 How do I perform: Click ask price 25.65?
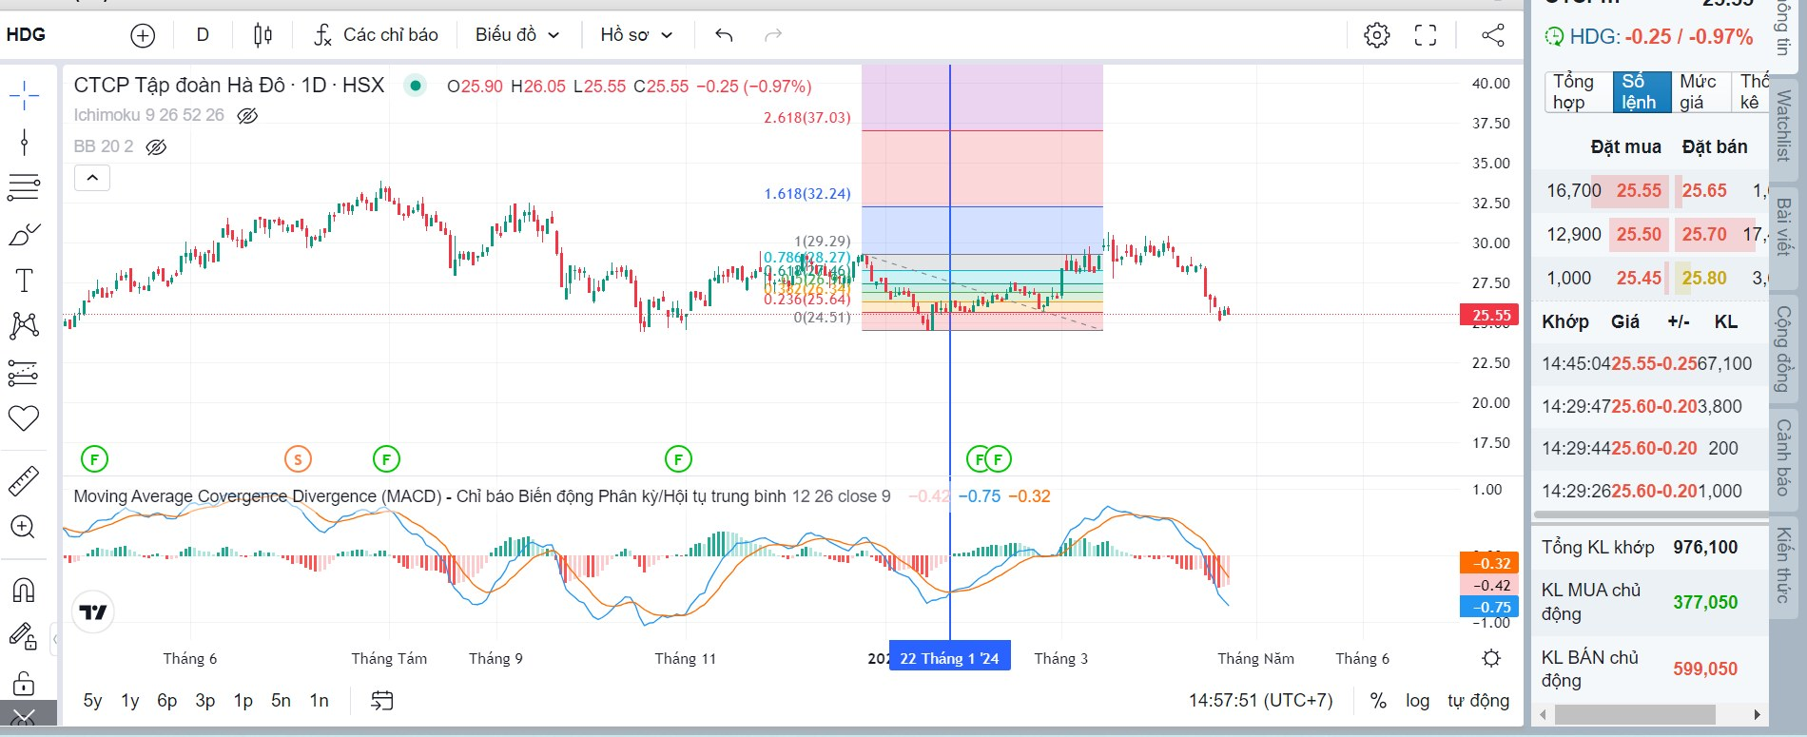tap(1704, 191)
